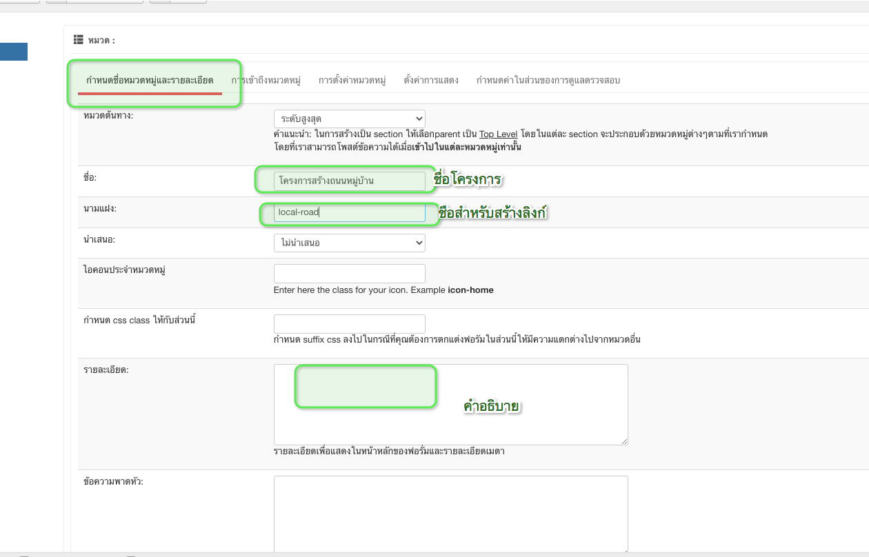Image resolution: width=869 pixels, height=557 pixels.
Task: Click resize handle of ข้อความพาดหัว text area
Action: (624, 551)
